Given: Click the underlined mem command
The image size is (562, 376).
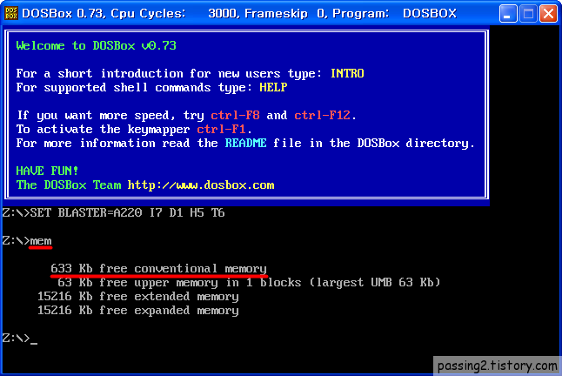Looking at the screenshot, I should 41,241.
